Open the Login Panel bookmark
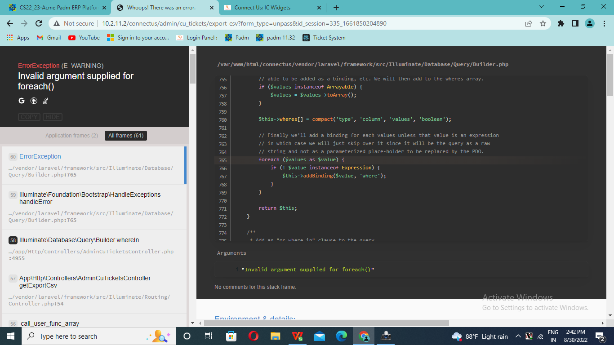The image size is (614, 345). (x=197, y=38)
